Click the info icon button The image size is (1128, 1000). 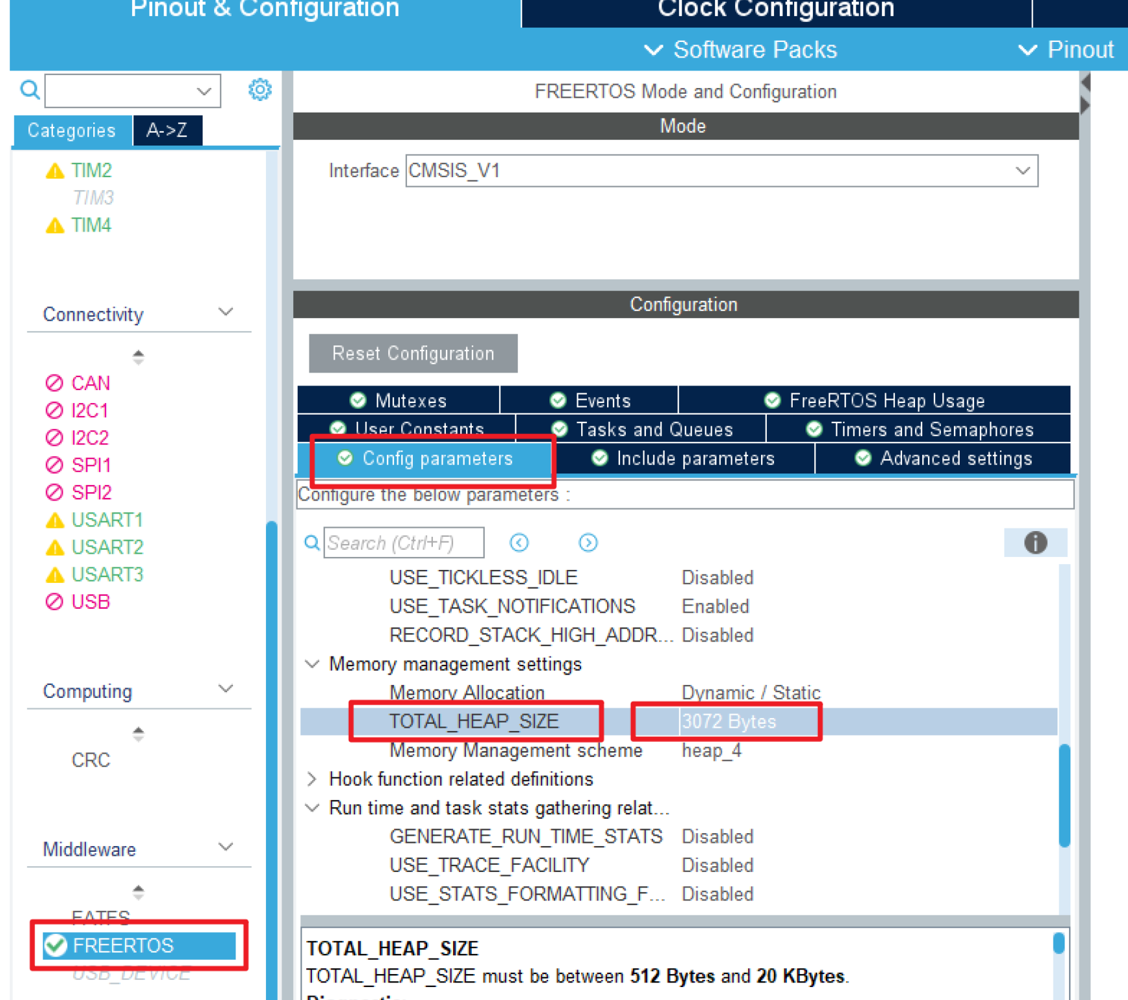(x=1035, y=543)
